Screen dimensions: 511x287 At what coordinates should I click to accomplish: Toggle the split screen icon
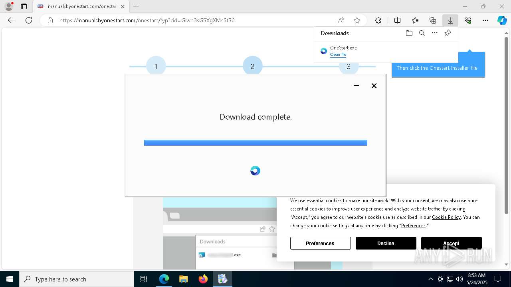398,20
